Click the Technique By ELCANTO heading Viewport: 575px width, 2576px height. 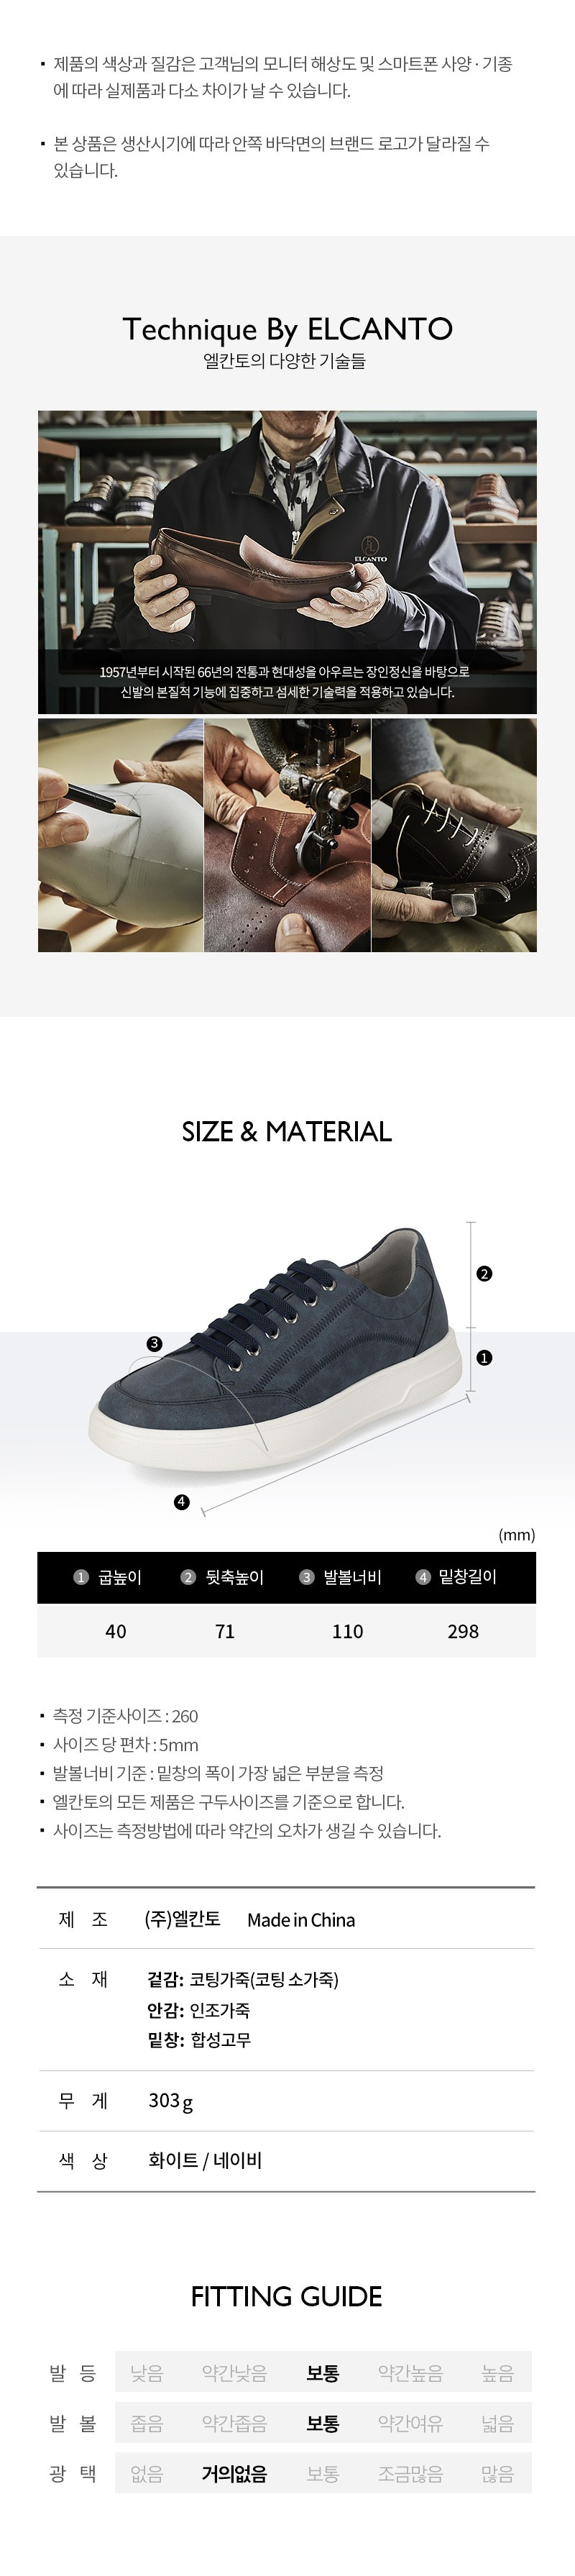click(x=287, y=329)
